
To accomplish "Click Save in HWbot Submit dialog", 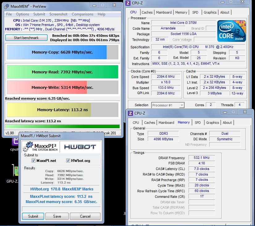I will (x=57, y=216).
